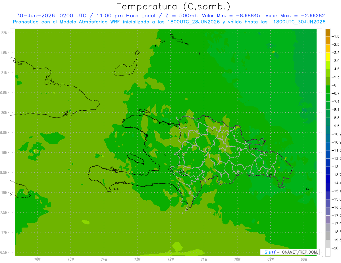This screenshot has width=341, height=263.
Task: Click the "73W" longitude label
Action: point(137,259)
